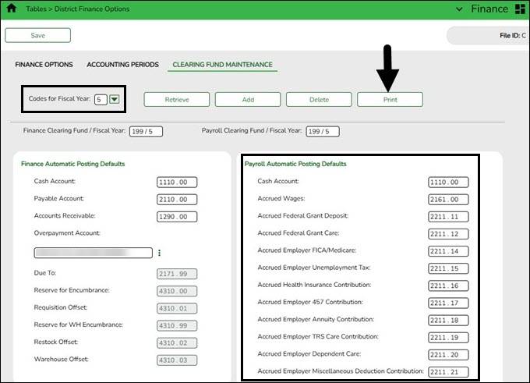Expand the chevron menu next to Finance
The image size is (530, 383).
[x=457, y=9]
